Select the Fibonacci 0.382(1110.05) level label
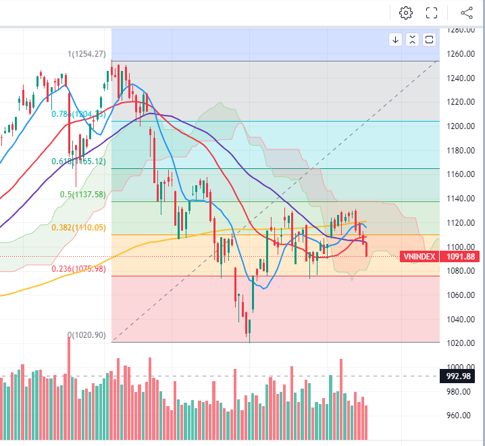This screenshot has height=446, width=485. [79, 228]
